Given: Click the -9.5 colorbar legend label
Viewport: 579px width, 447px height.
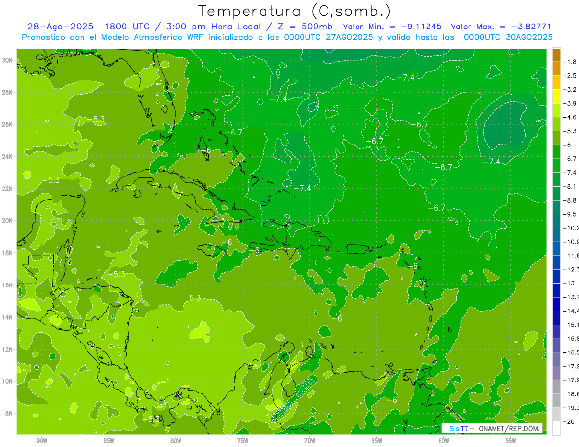Looking at the screenshot, I should point(570,214).
